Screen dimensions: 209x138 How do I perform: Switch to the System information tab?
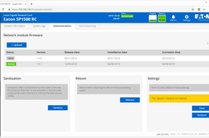15,26
